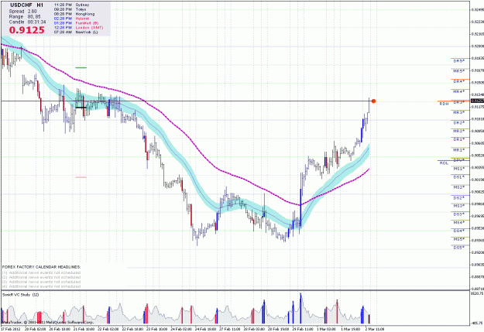Screen dimensions: 484x332
Task: Select the London (GMT) clock row
Action: [x=78, y=27]
